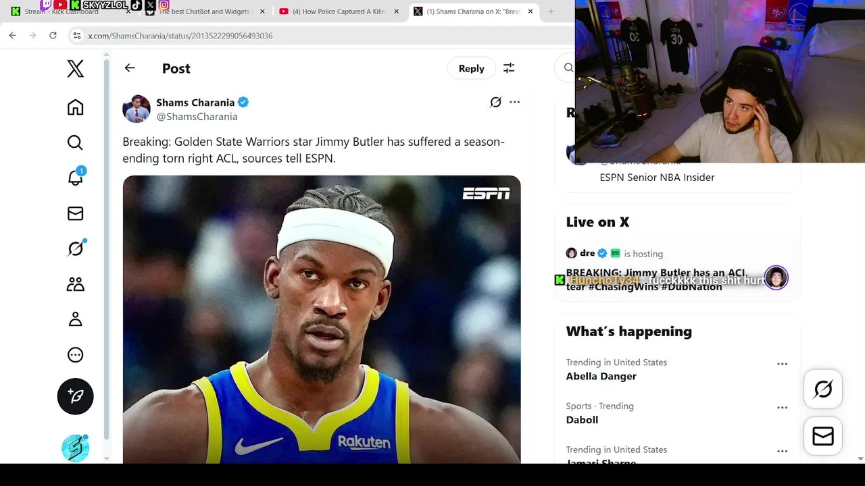Open floating Messages button

823,437
